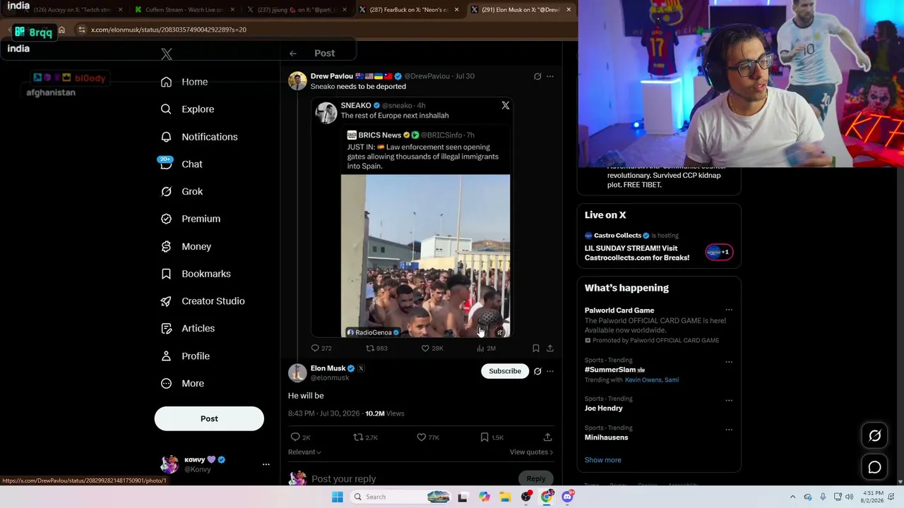The height and width of the screenshot is (508, 904).
Task: Open options for Palworld Card Game promotion
Action: 729,310
